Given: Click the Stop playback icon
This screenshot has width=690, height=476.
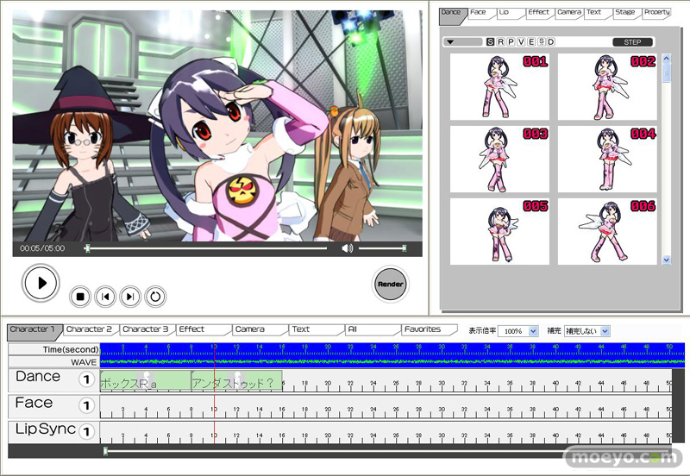Looking at the screenshot, I should point(79,297).
